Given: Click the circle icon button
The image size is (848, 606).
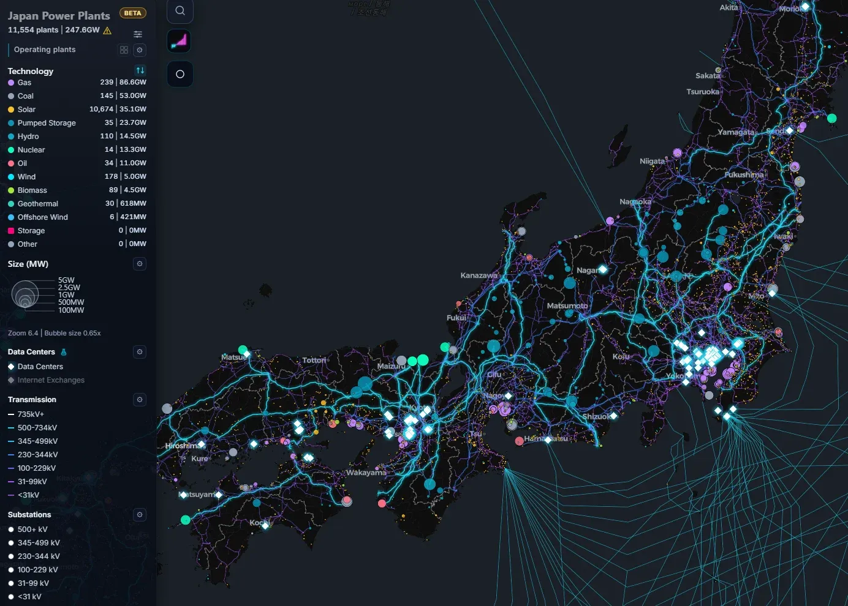Looking at the screenshot, I should [180, 74].
